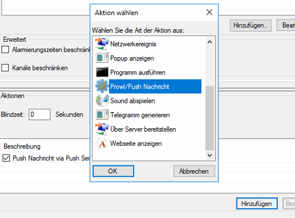Enable Alarmierungszeiten beschränken checkbox
Screen dimensions: 295x218
(x=5, y=49)
